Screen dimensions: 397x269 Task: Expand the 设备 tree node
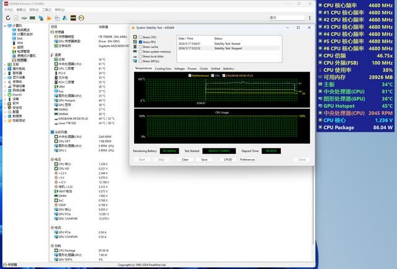pos(5,99)
